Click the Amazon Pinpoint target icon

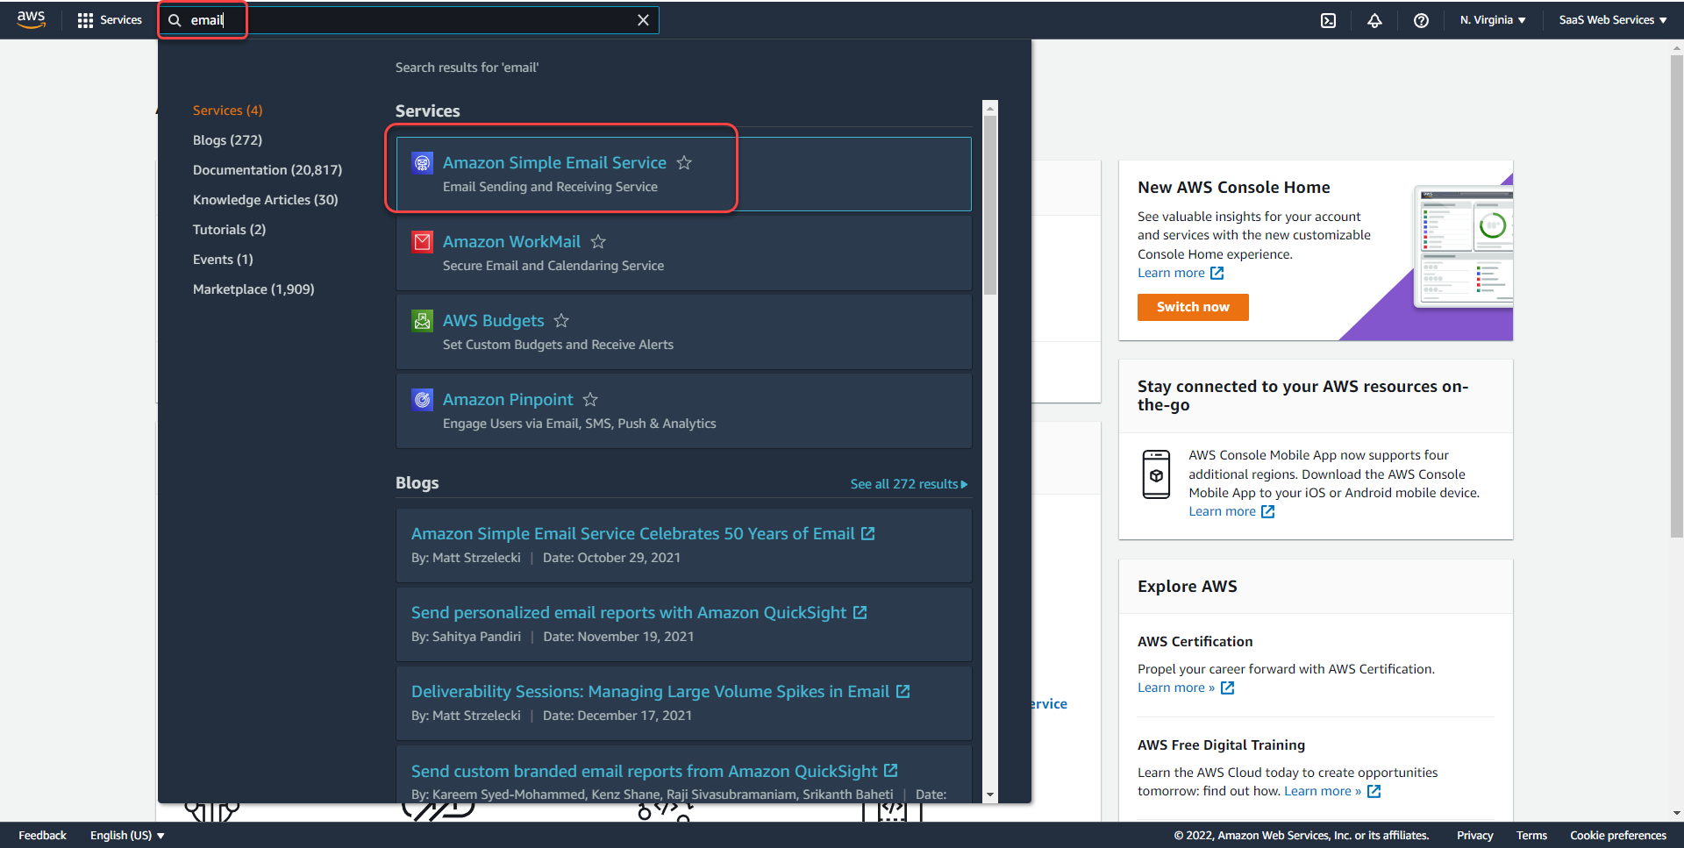pos(422,400)
